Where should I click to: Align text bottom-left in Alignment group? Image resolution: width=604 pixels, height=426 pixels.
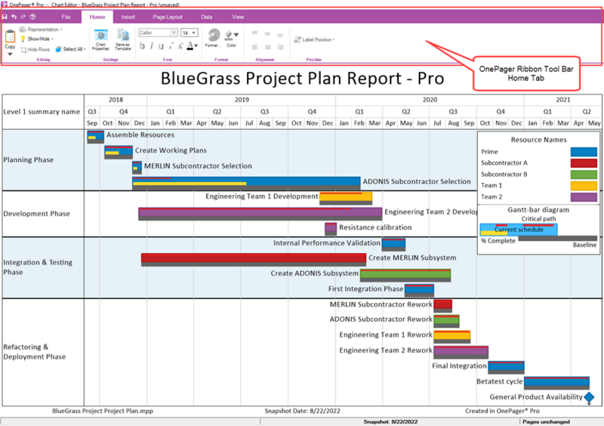click(254, 47)
